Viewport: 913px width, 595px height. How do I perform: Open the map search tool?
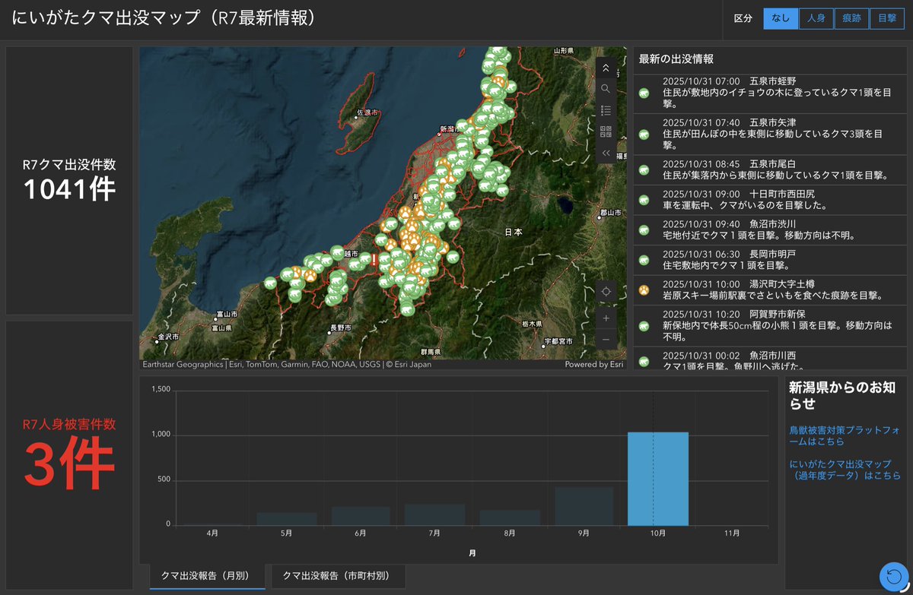click(x=606, y=88)
